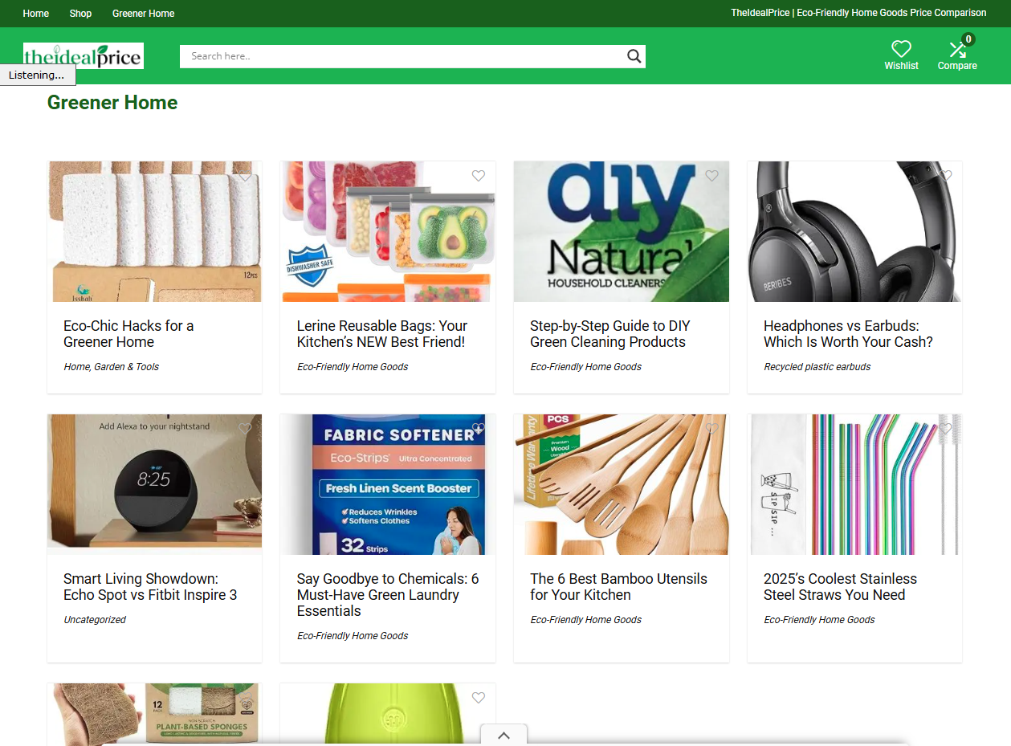Click the plant-based sponges thumbnail
Screen dimensions: 1011x746
[x=154, y=715]
